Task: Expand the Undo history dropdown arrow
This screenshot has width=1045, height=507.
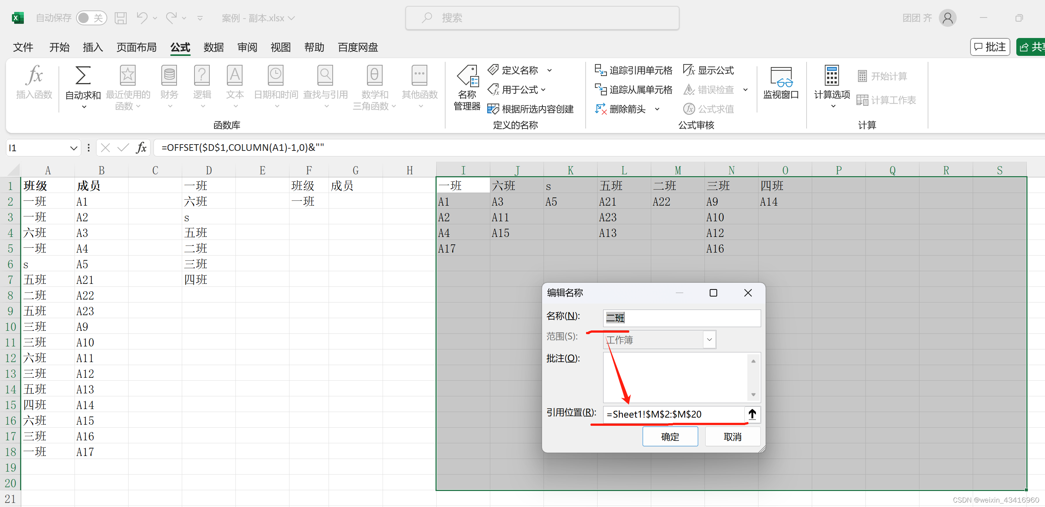Action: pyautogui.click(x=155, y=18)
